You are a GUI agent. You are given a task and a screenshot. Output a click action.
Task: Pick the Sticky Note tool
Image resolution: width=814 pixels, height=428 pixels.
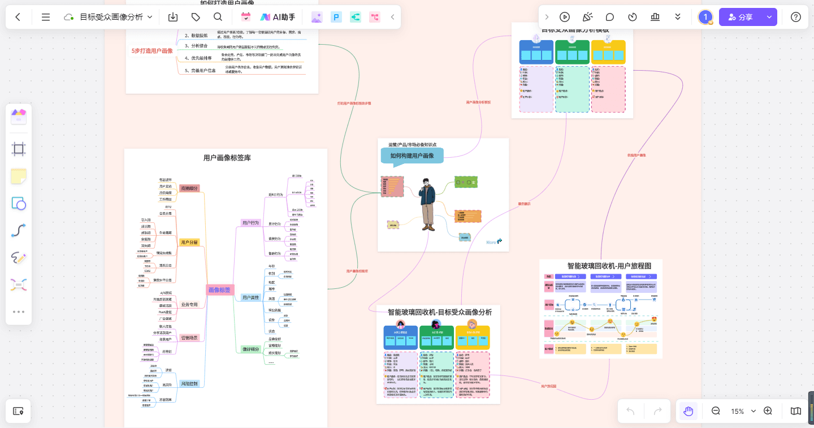tap(19, 176)
